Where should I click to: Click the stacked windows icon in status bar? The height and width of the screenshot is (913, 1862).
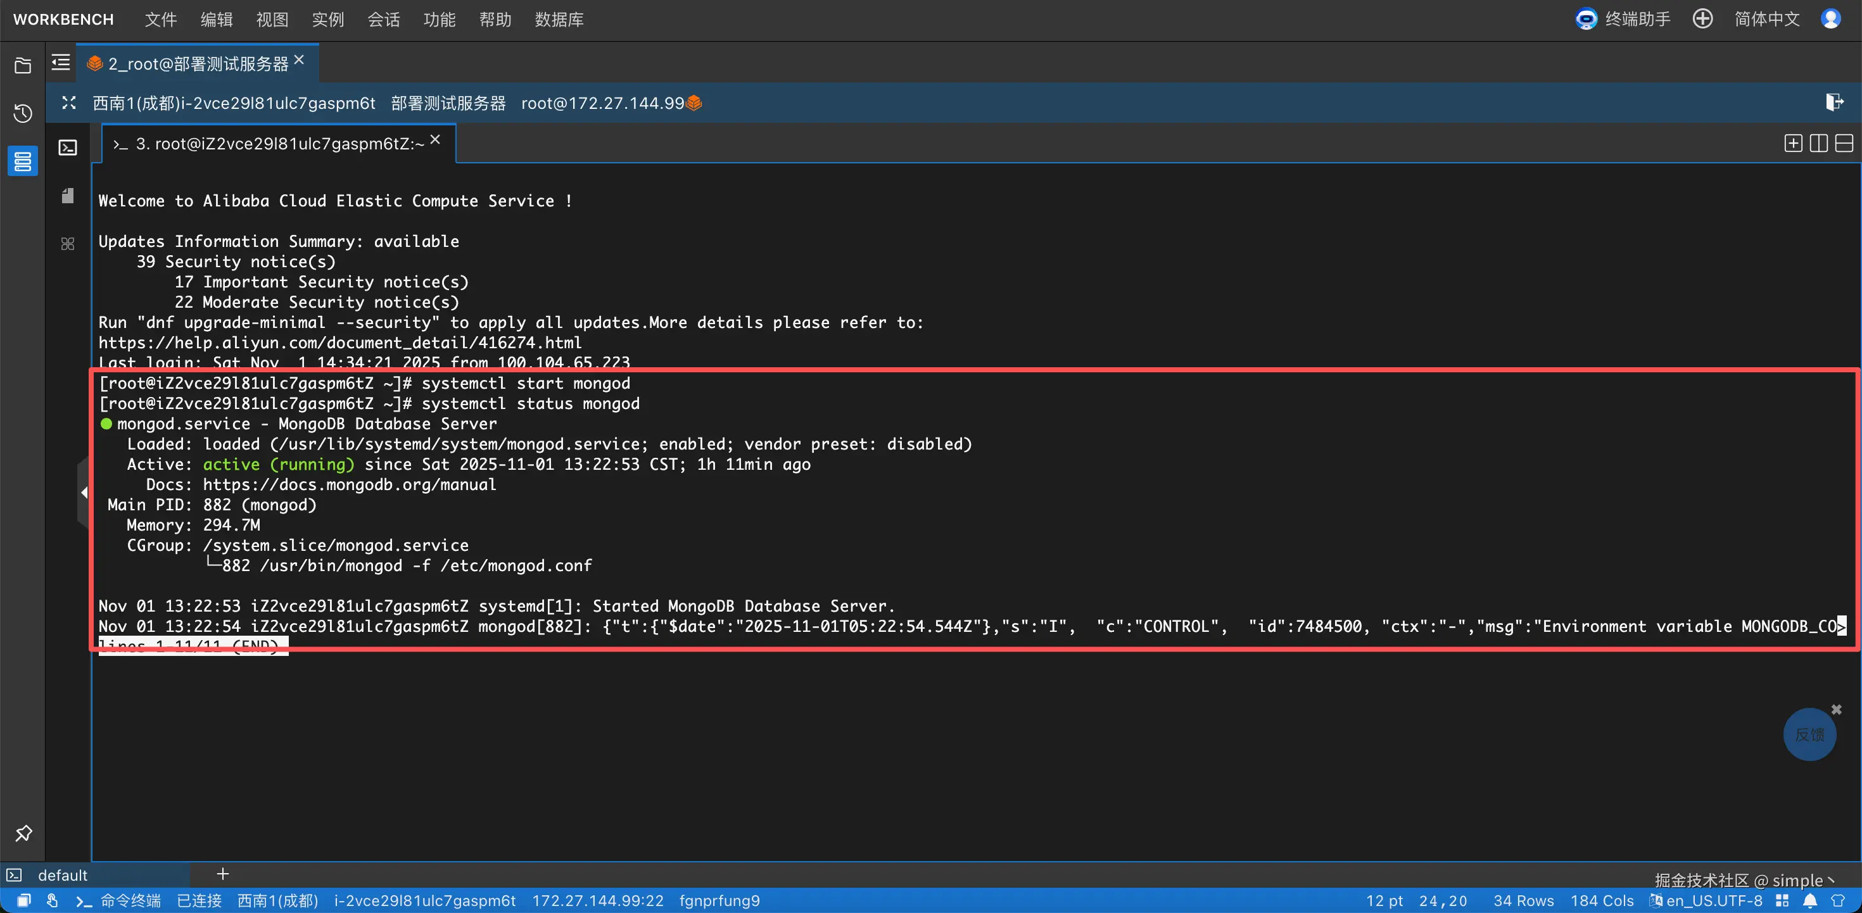tap(24, 901)
